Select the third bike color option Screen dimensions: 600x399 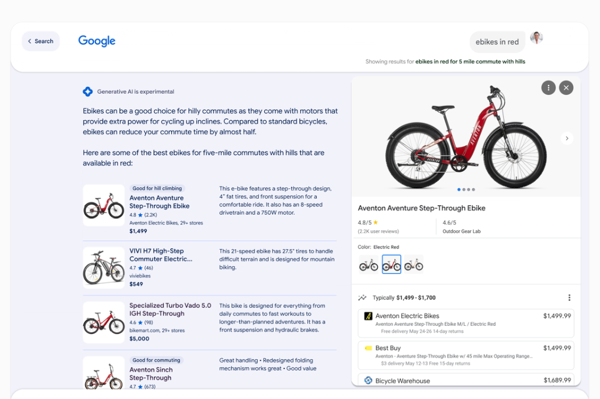414,264
